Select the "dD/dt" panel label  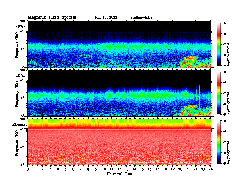point(20,75)
